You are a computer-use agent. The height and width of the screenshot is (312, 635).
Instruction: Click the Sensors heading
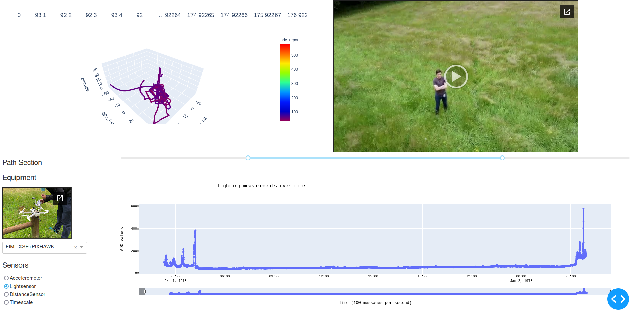click(x=15, y=265)
